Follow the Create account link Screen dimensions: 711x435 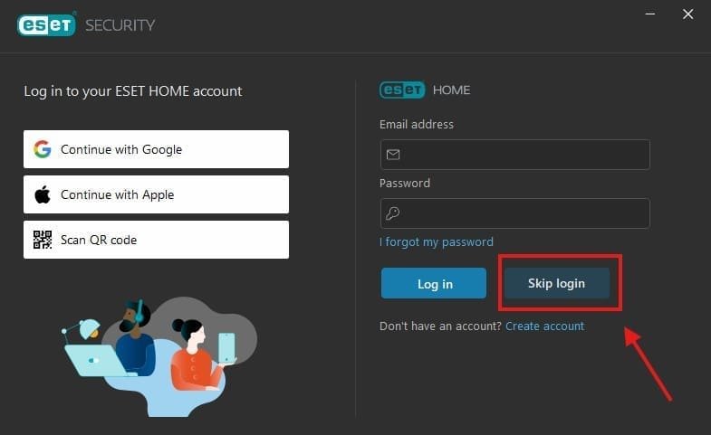544,326
